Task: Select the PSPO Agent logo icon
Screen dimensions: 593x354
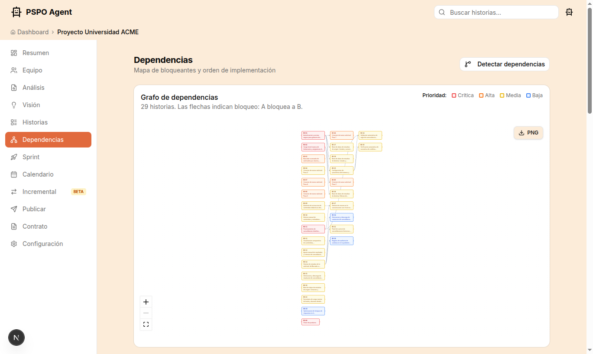Action: [16, 12]
